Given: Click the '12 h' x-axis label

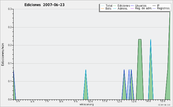Looking at the screenshot, I should tap(119, 101).
